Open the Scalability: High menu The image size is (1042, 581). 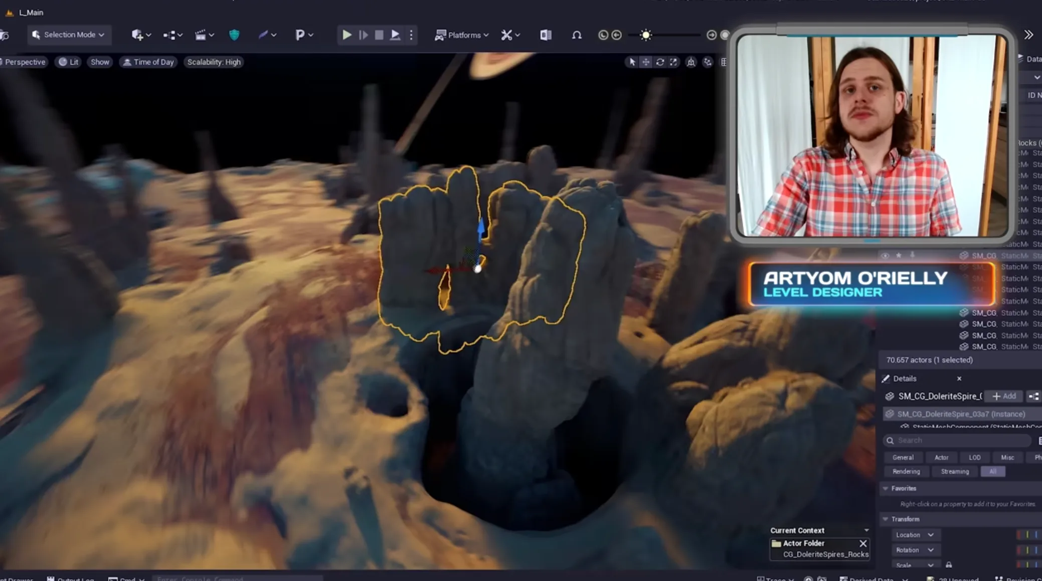pyautogui.click(x=214, y=62)
